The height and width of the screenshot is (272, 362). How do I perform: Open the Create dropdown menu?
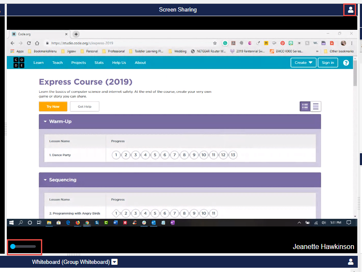tap(303, 63)
